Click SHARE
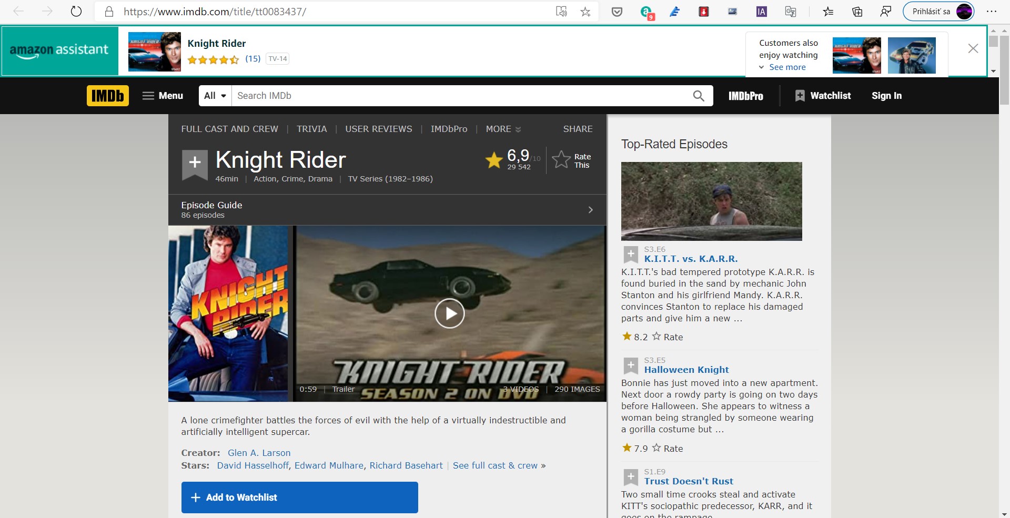This screenshot has height=518, width=1010. coord(578,129)
